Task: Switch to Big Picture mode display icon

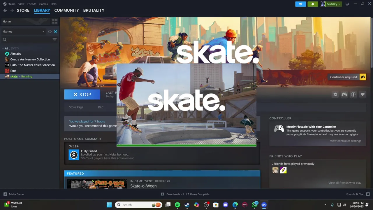Action: click(347, 4)
